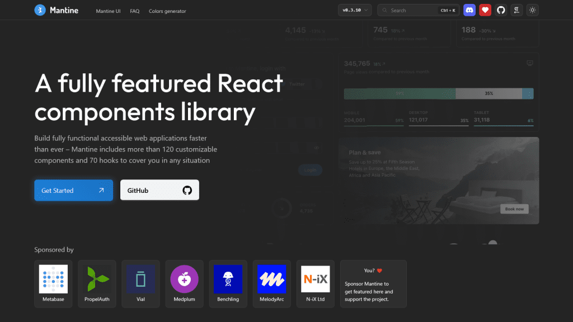Toggle text direction with the paragraph icon

pos(516,10)
